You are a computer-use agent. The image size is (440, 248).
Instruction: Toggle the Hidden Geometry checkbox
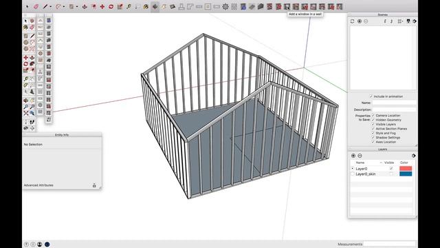(x=373, y=120)
